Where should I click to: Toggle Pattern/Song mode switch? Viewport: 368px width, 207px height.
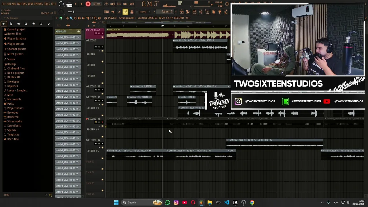69,4
